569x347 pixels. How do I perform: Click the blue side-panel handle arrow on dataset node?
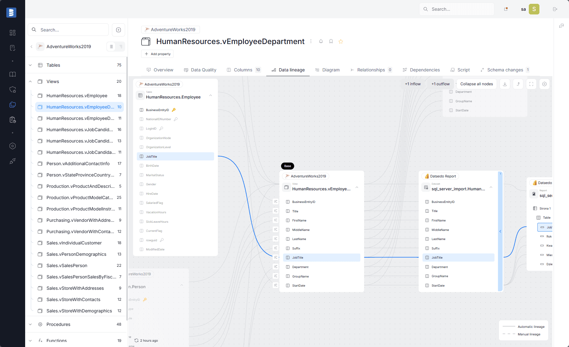500,232
